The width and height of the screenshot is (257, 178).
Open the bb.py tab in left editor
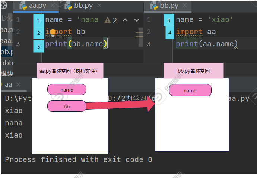[83, 6]
